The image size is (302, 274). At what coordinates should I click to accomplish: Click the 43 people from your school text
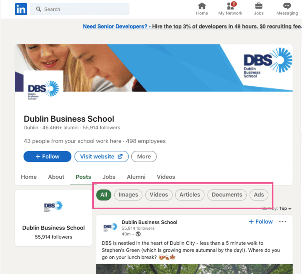pos(73,141)
